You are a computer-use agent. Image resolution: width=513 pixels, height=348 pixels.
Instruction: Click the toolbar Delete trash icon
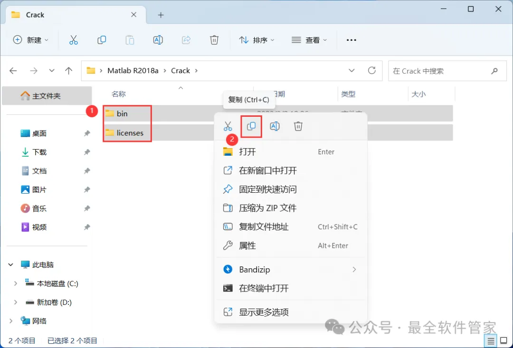click(x=214, y=40)
